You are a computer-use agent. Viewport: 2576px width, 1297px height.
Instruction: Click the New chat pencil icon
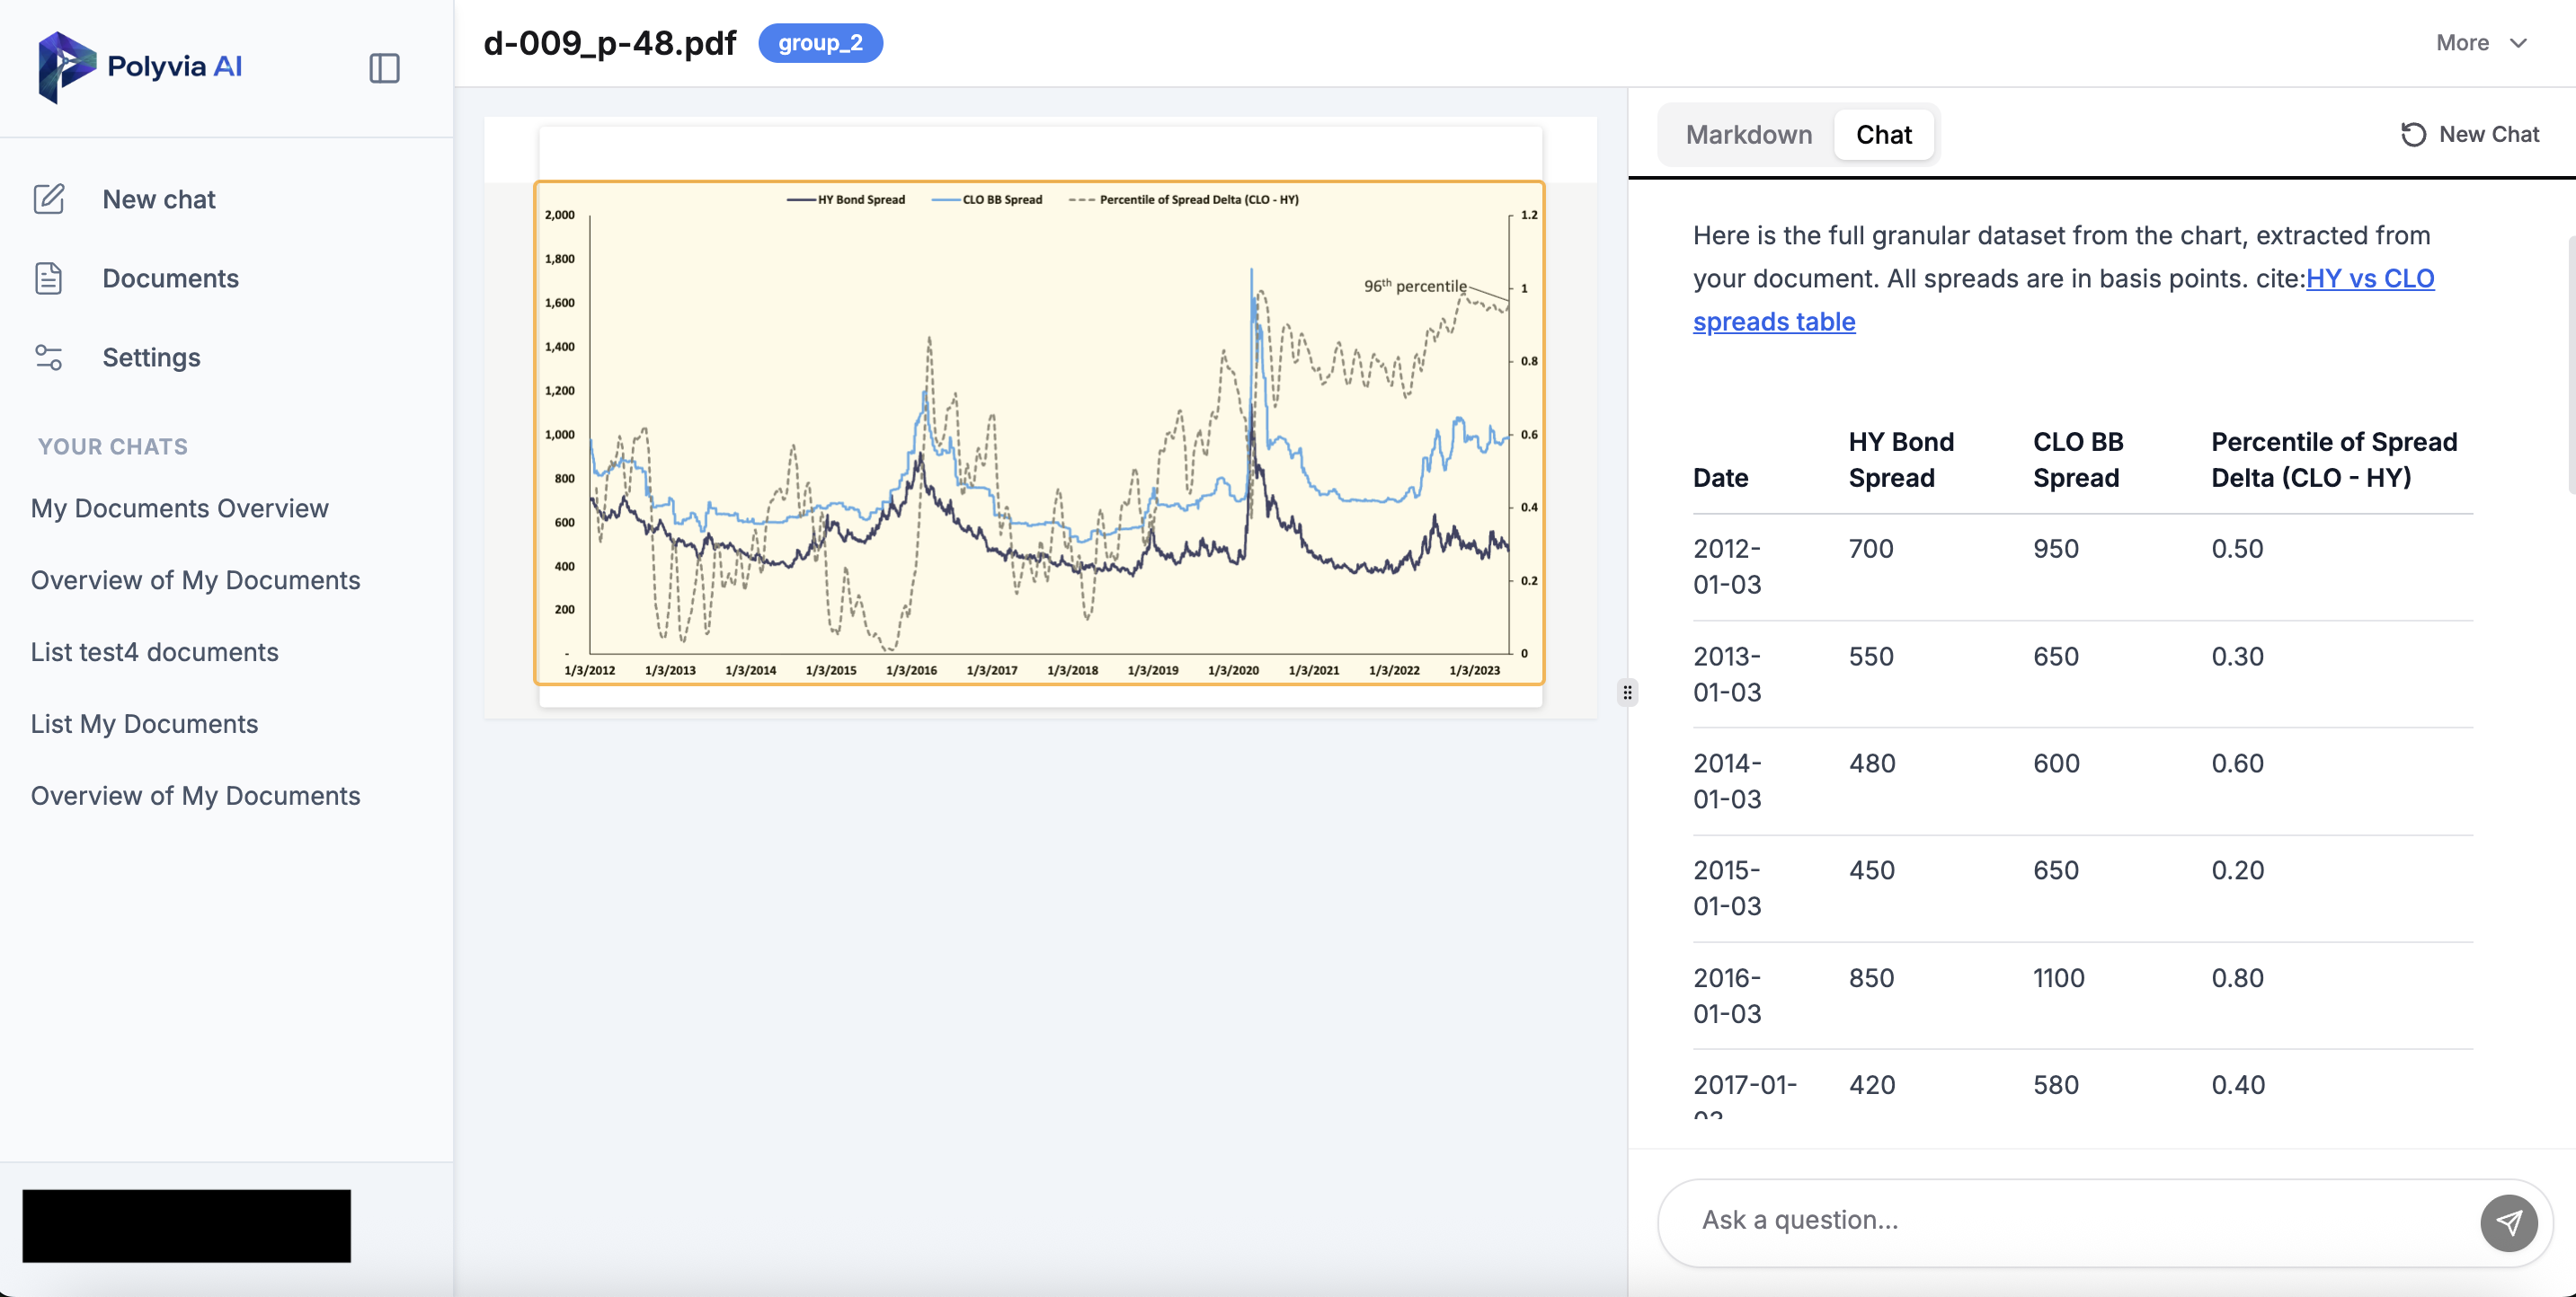[49, 199]
